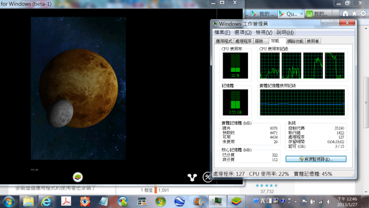Click the Internet Explorer home icon
The width and height of the screenshot is (369, 208).
pyautogui.click(x=345, y=14)
